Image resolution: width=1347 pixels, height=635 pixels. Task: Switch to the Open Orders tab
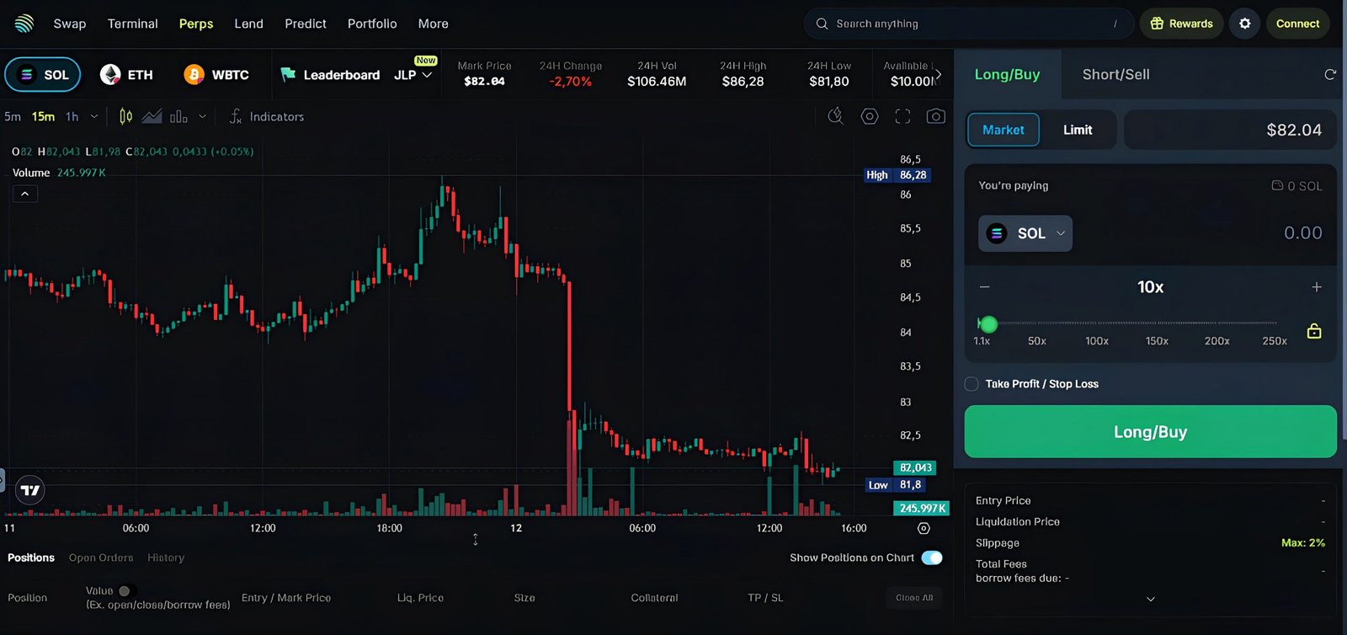click(x=101, y=558)
